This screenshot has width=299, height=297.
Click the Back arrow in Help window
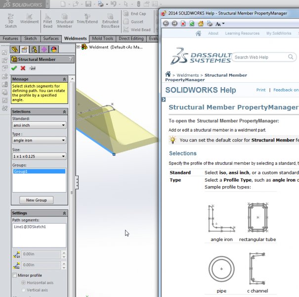click(x=166, y=24)
